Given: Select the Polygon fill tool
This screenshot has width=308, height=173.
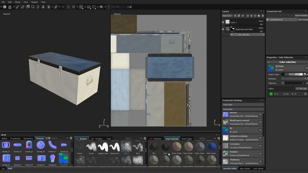Looking at the screenshot, I should click(33, 7).
